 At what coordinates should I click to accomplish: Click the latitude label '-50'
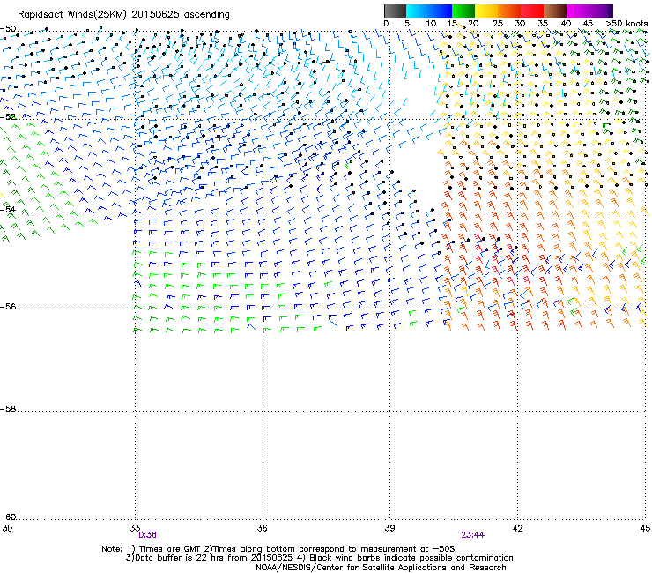click(x=8, y=29)
